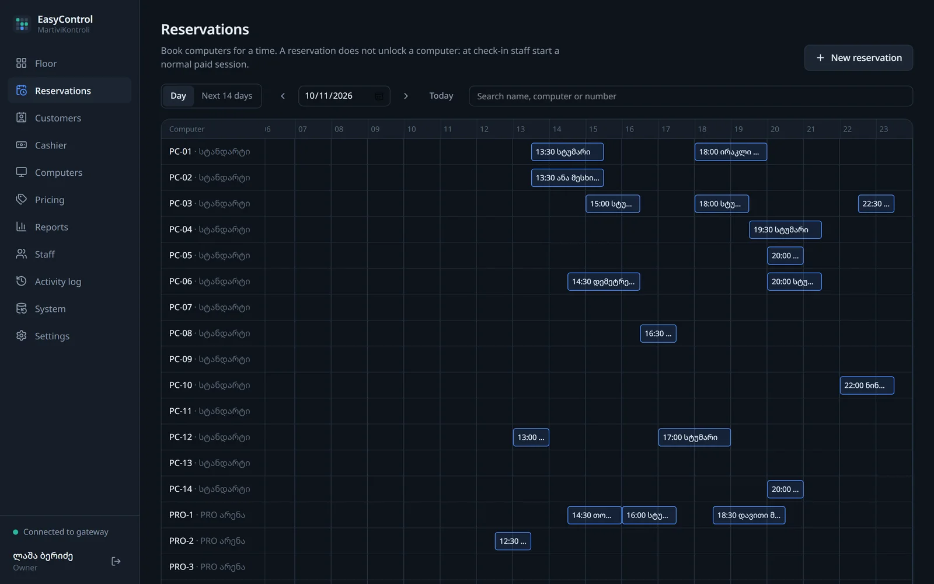This screenshot has width=934, height=584.
Task: Open the Activity log page
Action: (69, 281)
